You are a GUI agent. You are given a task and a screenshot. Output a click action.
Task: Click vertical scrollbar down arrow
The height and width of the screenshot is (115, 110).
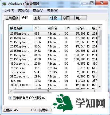100,87
